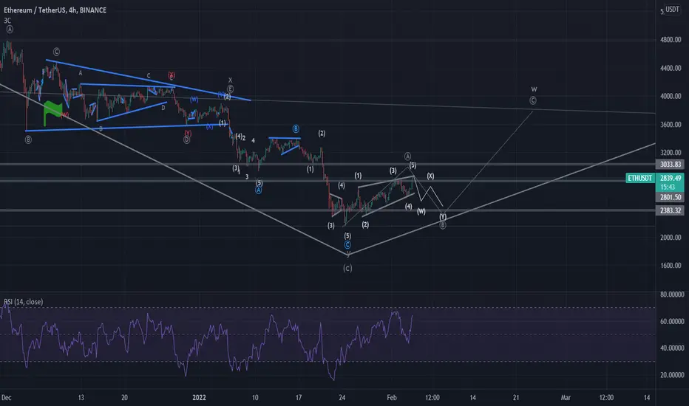
Task: Click the 4000.00 price axis value
Action: (671, 96)
